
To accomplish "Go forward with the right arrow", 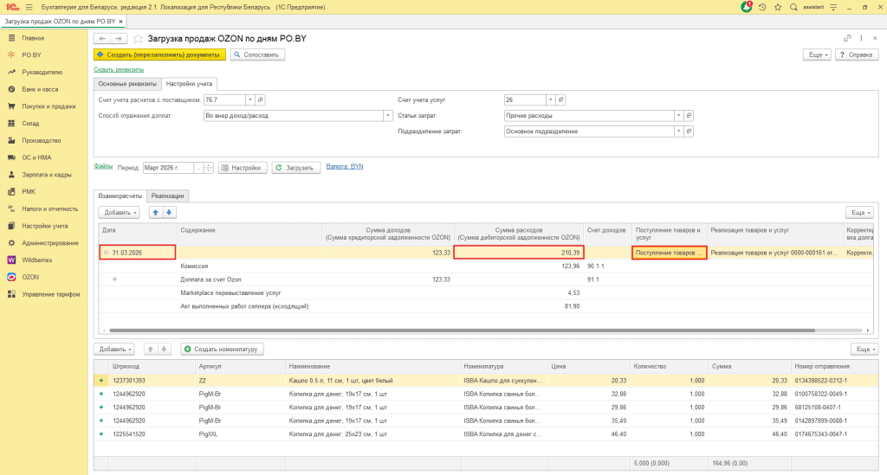I will pos(119,38).
